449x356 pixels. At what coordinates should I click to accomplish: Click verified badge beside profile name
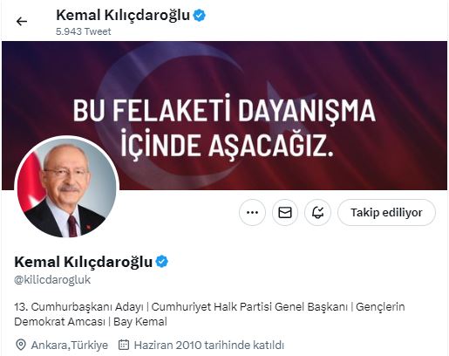pyautogui.click(x=162, y=262)
